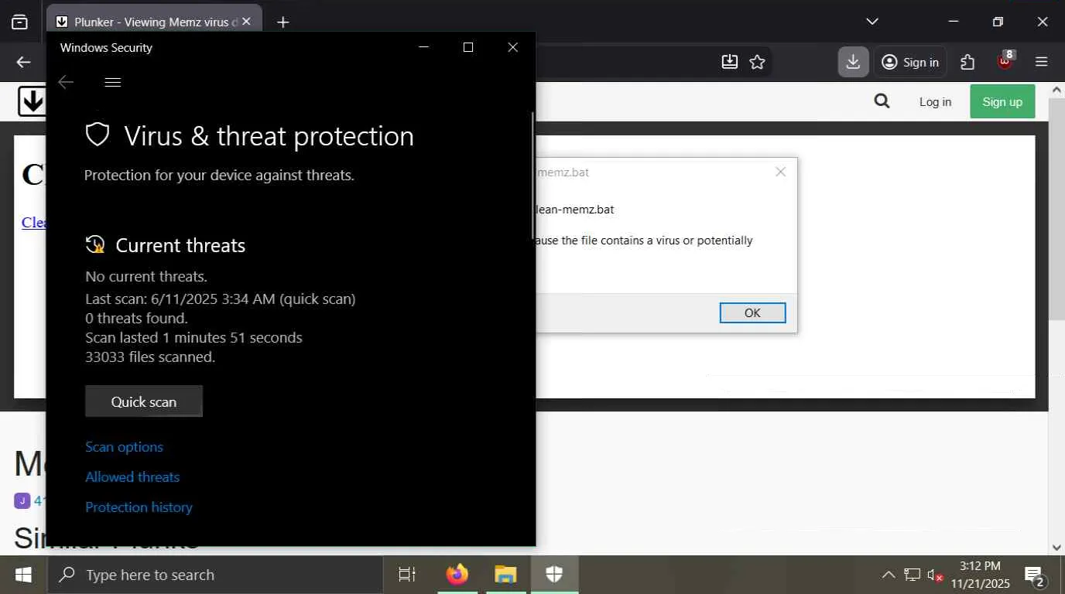Click the Windows Security taskbar icon

pos(554,575)
